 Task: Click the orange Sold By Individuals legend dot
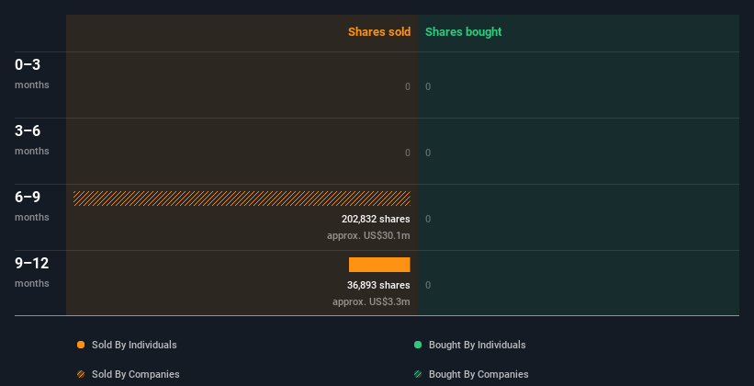(x=81, y=345)
